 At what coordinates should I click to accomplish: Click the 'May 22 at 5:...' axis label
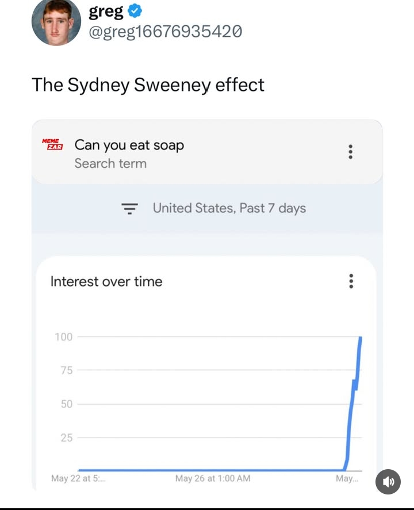click(78, 478)
